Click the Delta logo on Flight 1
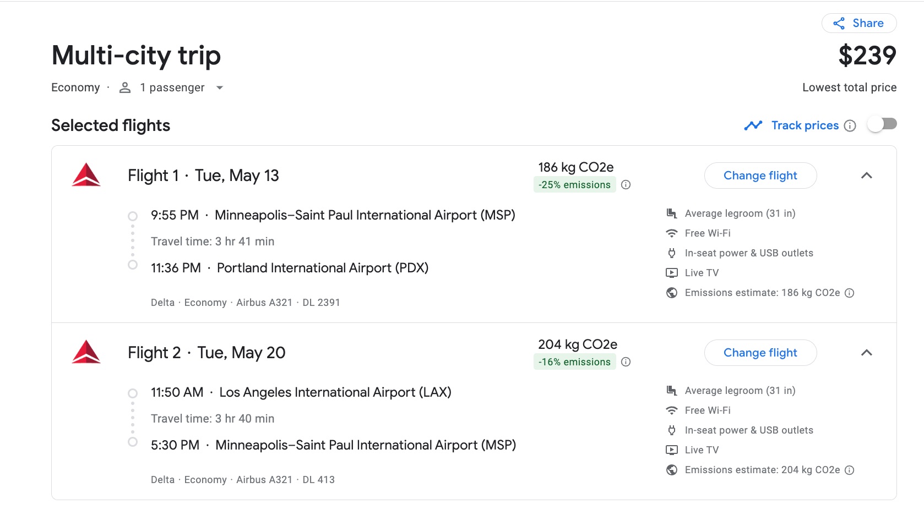Image resolution: width=924 pixels, height=515 pixels. (x=86, y=175)
